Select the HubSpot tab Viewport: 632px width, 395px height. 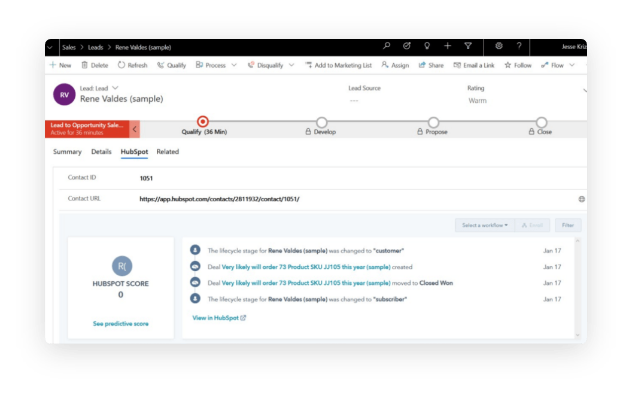(x=134, y=152)
